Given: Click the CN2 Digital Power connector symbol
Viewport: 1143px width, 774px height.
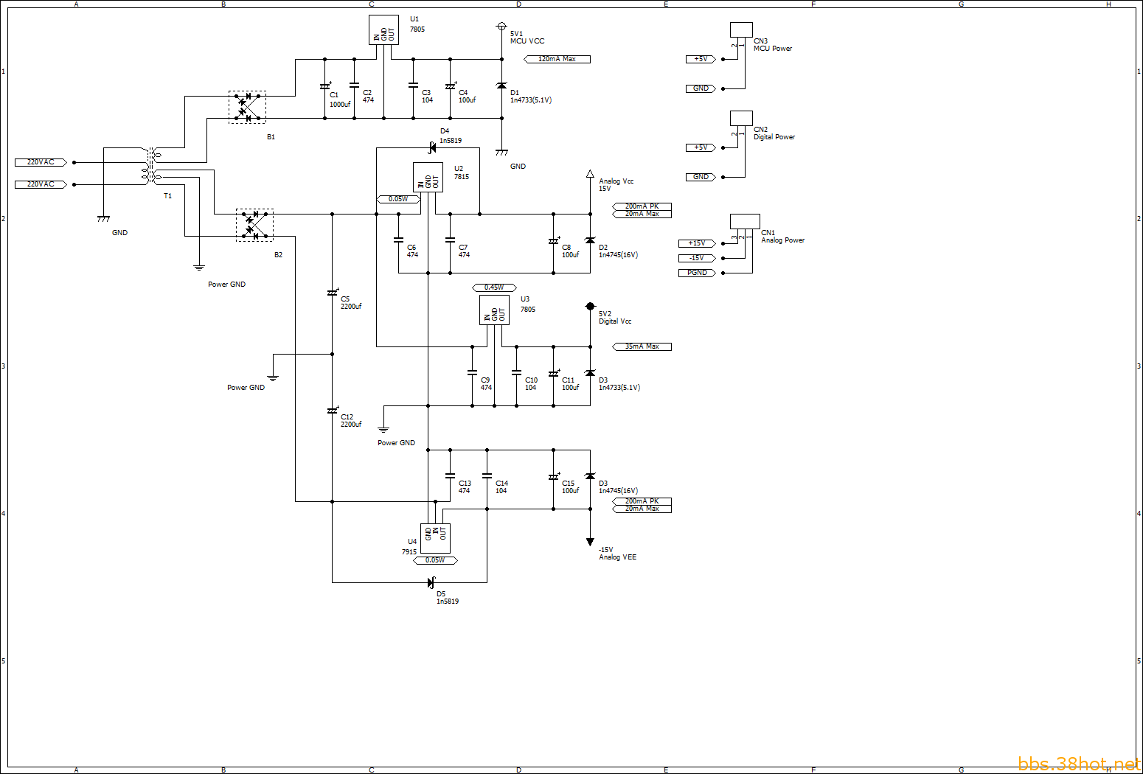Looking at the screenshot, I should (741, 119).
